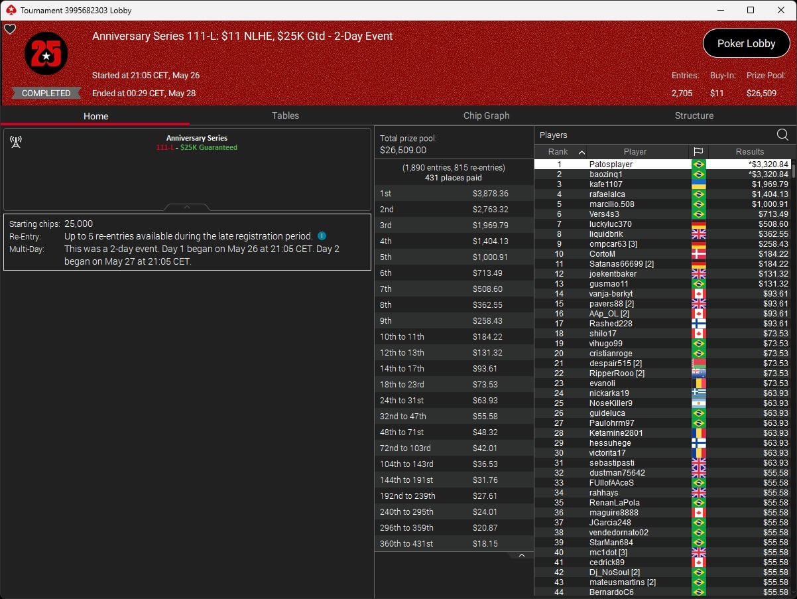
Task: Open the Structure tab
Action: coord(694,115)
